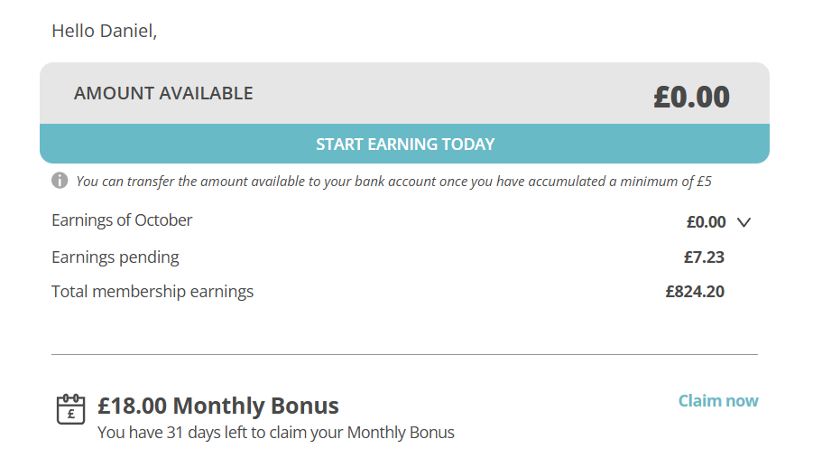Click the £18.00 Monthly Bonus heading
The height and width of the screenshot is (458, 813).
218,406
